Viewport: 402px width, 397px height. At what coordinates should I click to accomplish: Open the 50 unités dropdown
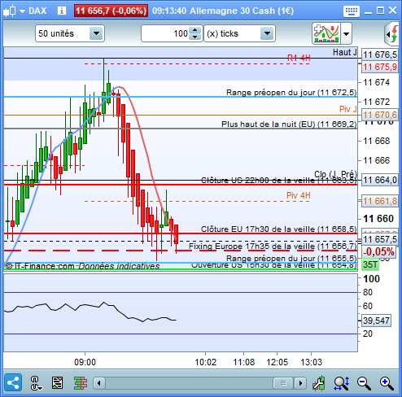click(70, 33)
